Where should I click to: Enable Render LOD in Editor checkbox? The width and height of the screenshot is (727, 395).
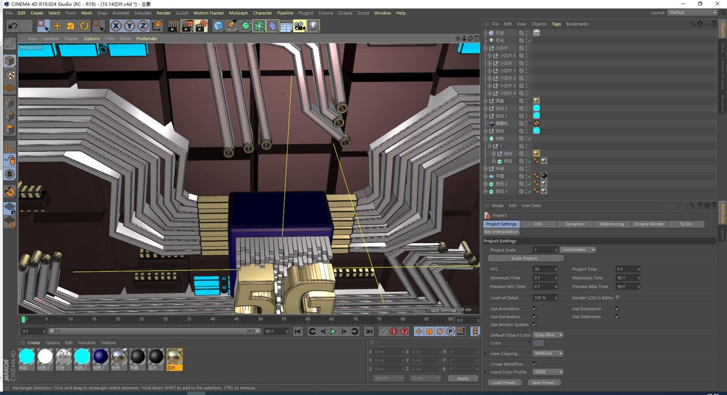[x=618, y=298]
